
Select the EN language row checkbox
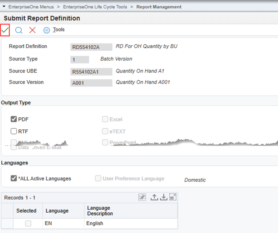[28, 223]
